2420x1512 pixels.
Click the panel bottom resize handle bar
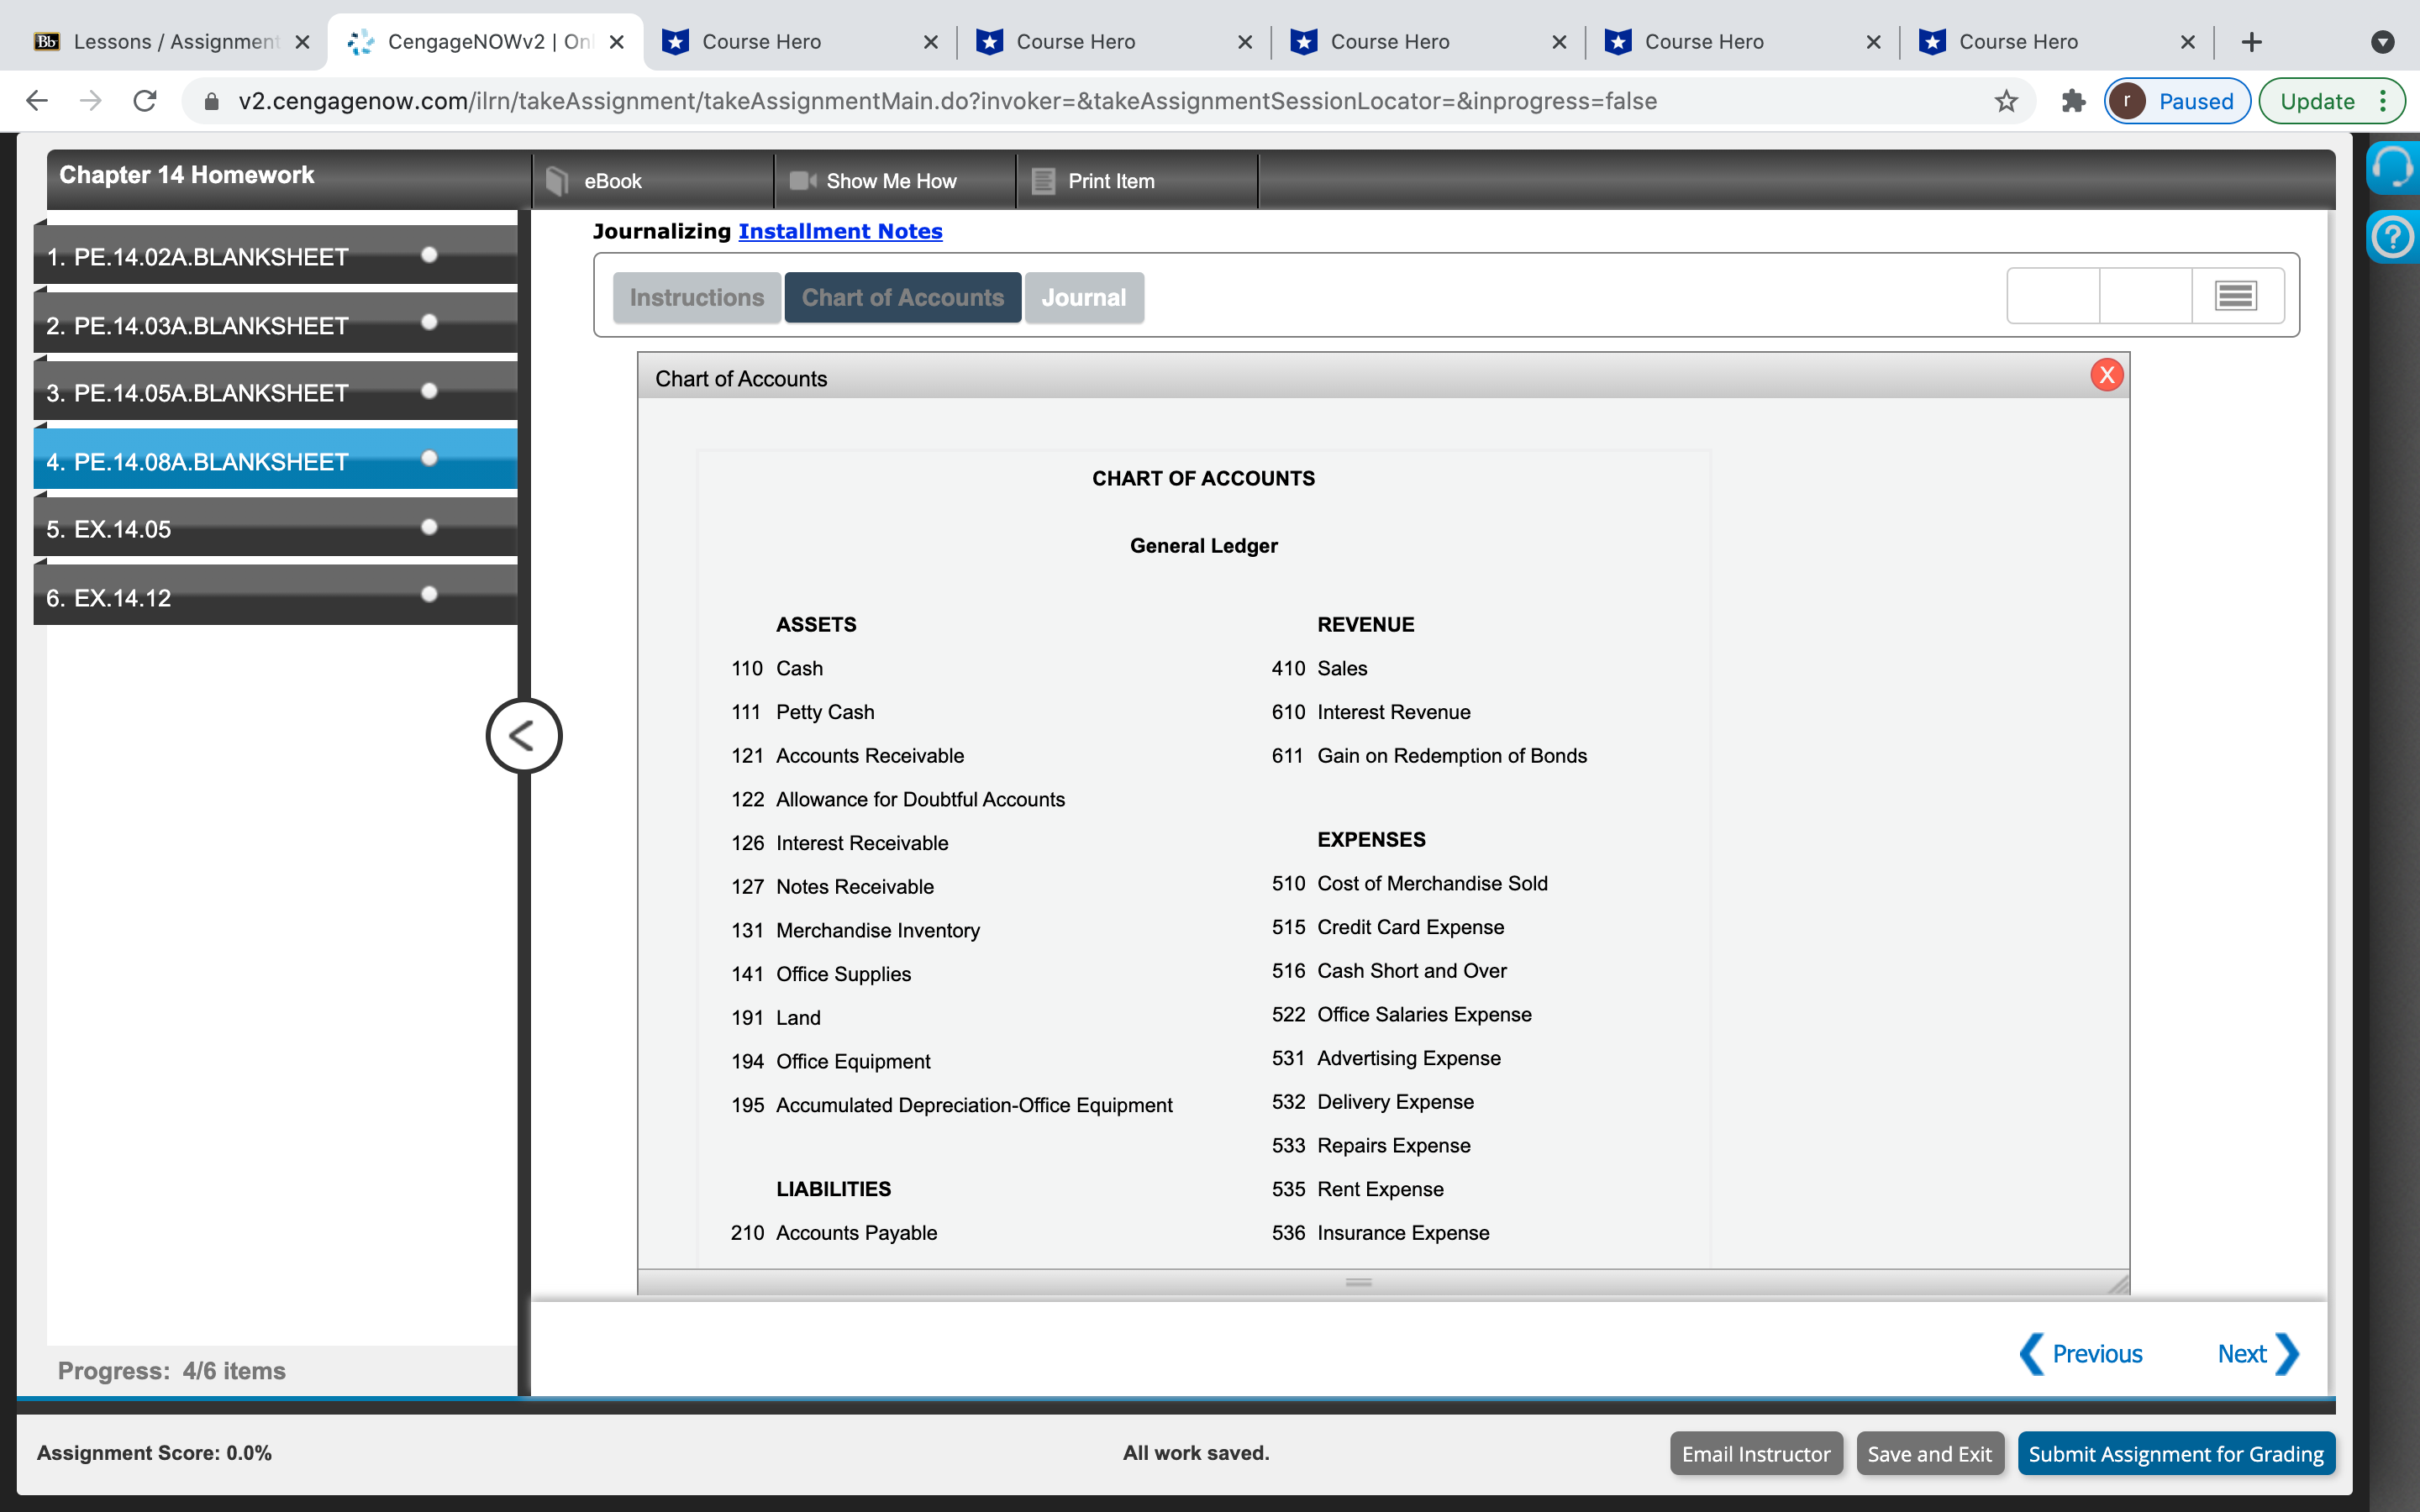click(x=1358, y=1282)
